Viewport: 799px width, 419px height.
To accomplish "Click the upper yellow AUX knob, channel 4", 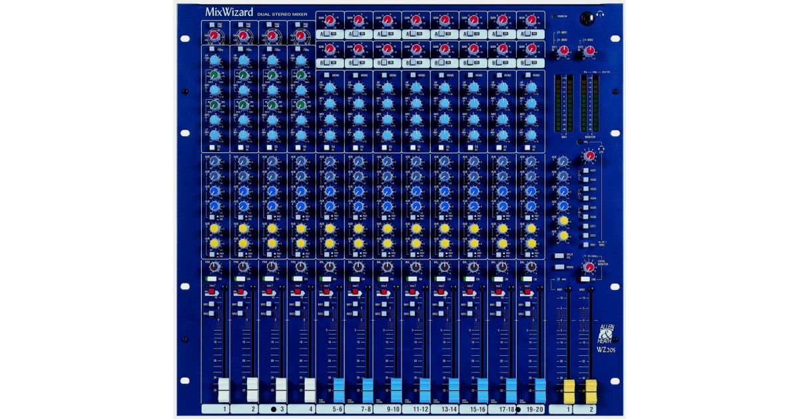I will (x=301, y=229).
